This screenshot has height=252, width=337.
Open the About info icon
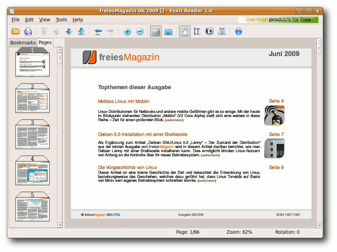pos(238,31)
